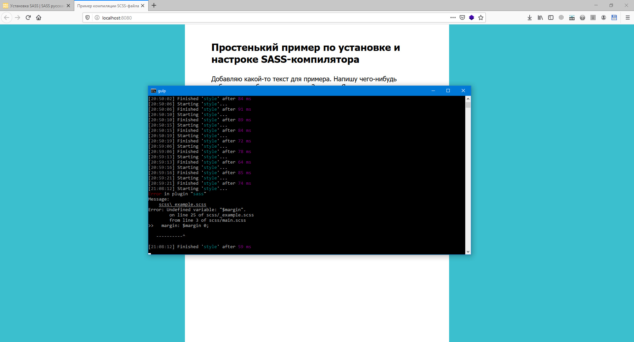Open the Library bookmarks icon
Screen dimensions: 634x342
pos(540,18)
